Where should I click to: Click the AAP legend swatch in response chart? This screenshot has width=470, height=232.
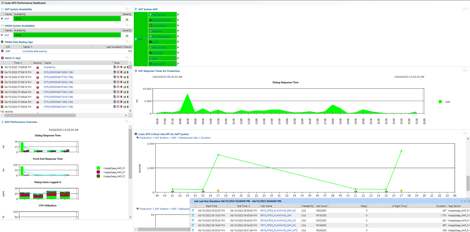(440, 102)
